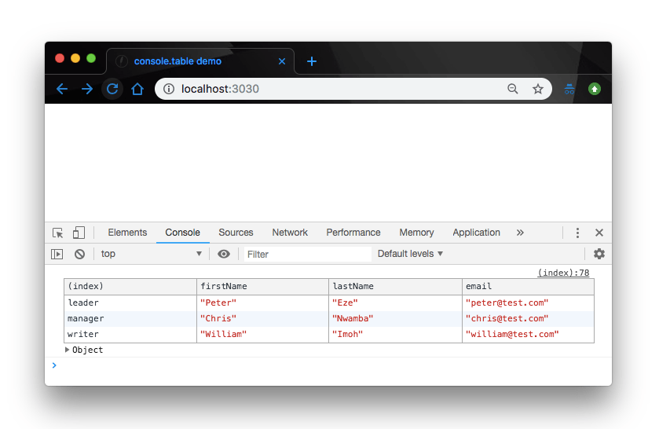
Task: Open the DevTools three-dot customize menu
Action: pyautogui.click(x=577, y=233)
